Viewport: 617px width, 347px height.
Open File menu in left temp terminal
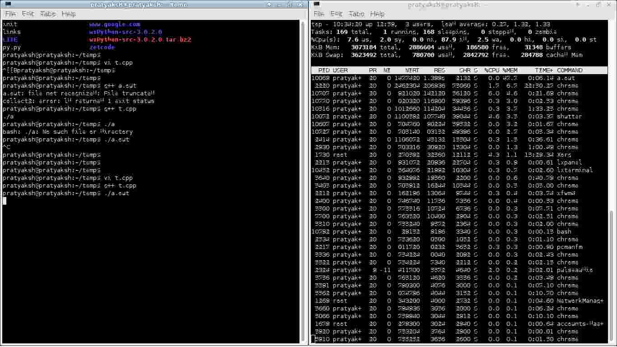point(10,14)
